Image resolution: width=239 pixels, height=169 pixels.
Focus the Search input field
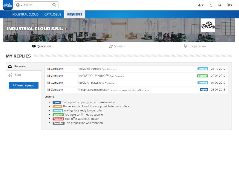(37, 5)
